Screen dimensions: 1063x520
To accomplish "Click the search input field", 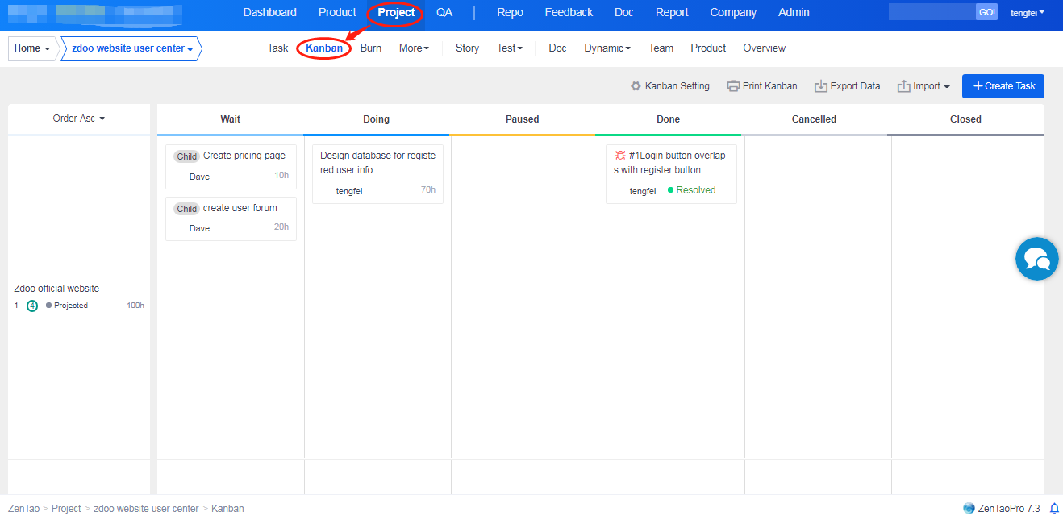I will pyautogui.click(x=932, y=12).
